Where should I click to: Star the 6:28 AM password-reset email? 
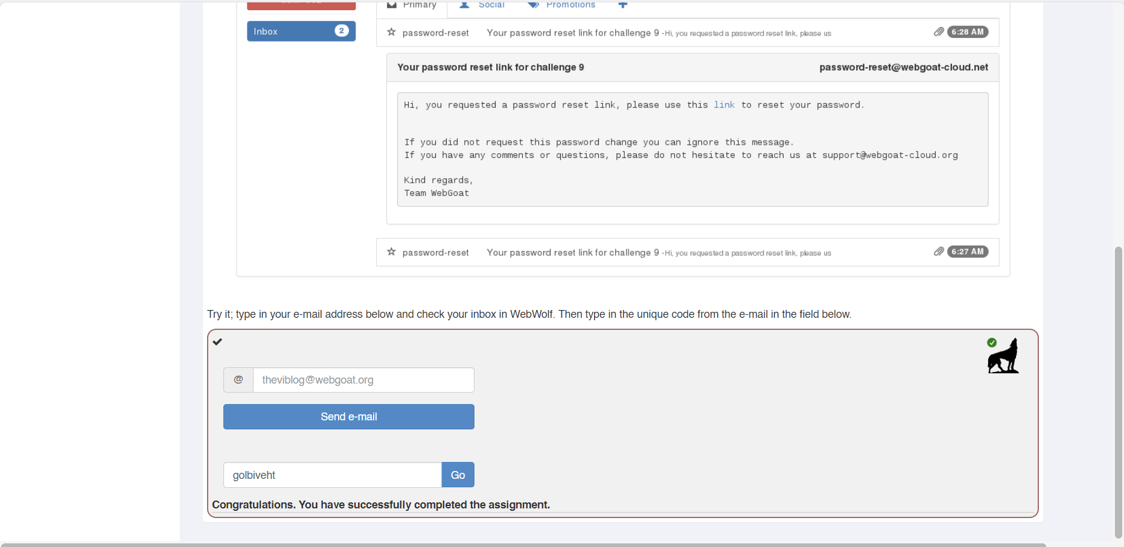[x=391, y=32]
